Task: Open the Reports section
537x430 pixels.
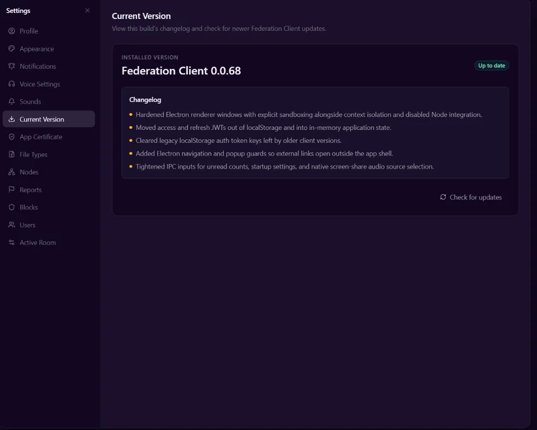Action: 49,190
